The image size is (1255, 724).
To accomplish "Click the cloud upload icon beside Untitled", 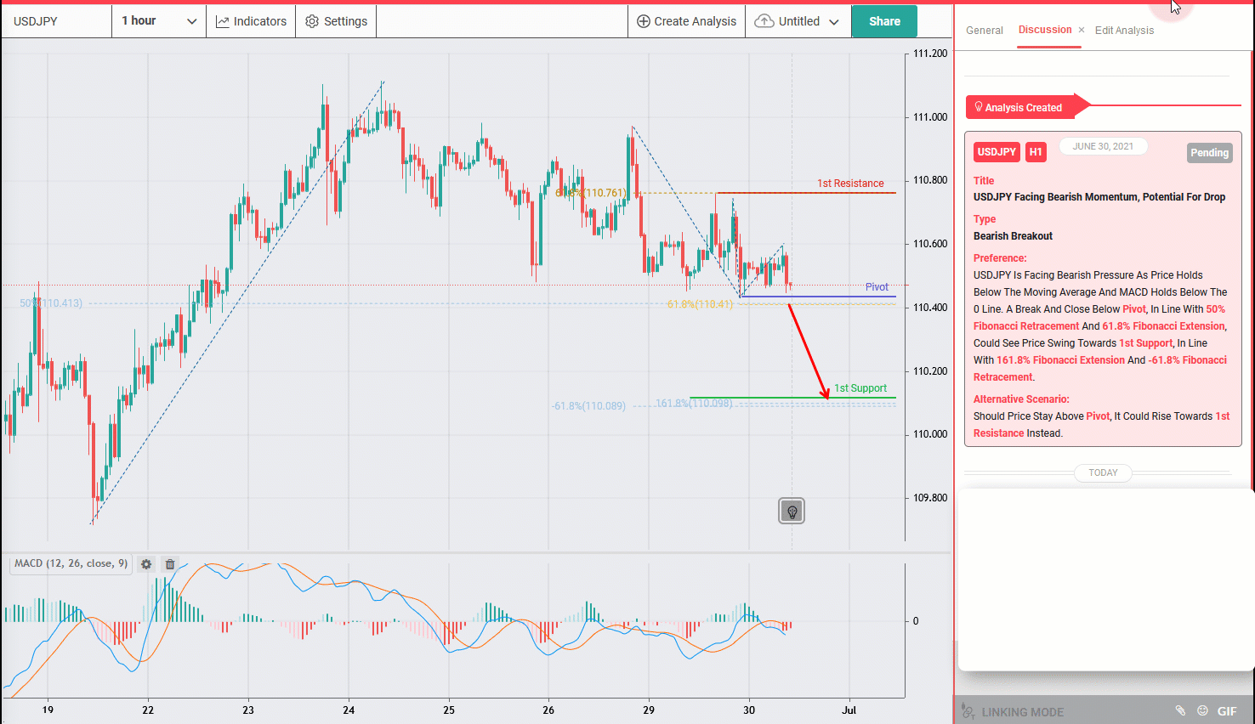I will click(764, 21).
